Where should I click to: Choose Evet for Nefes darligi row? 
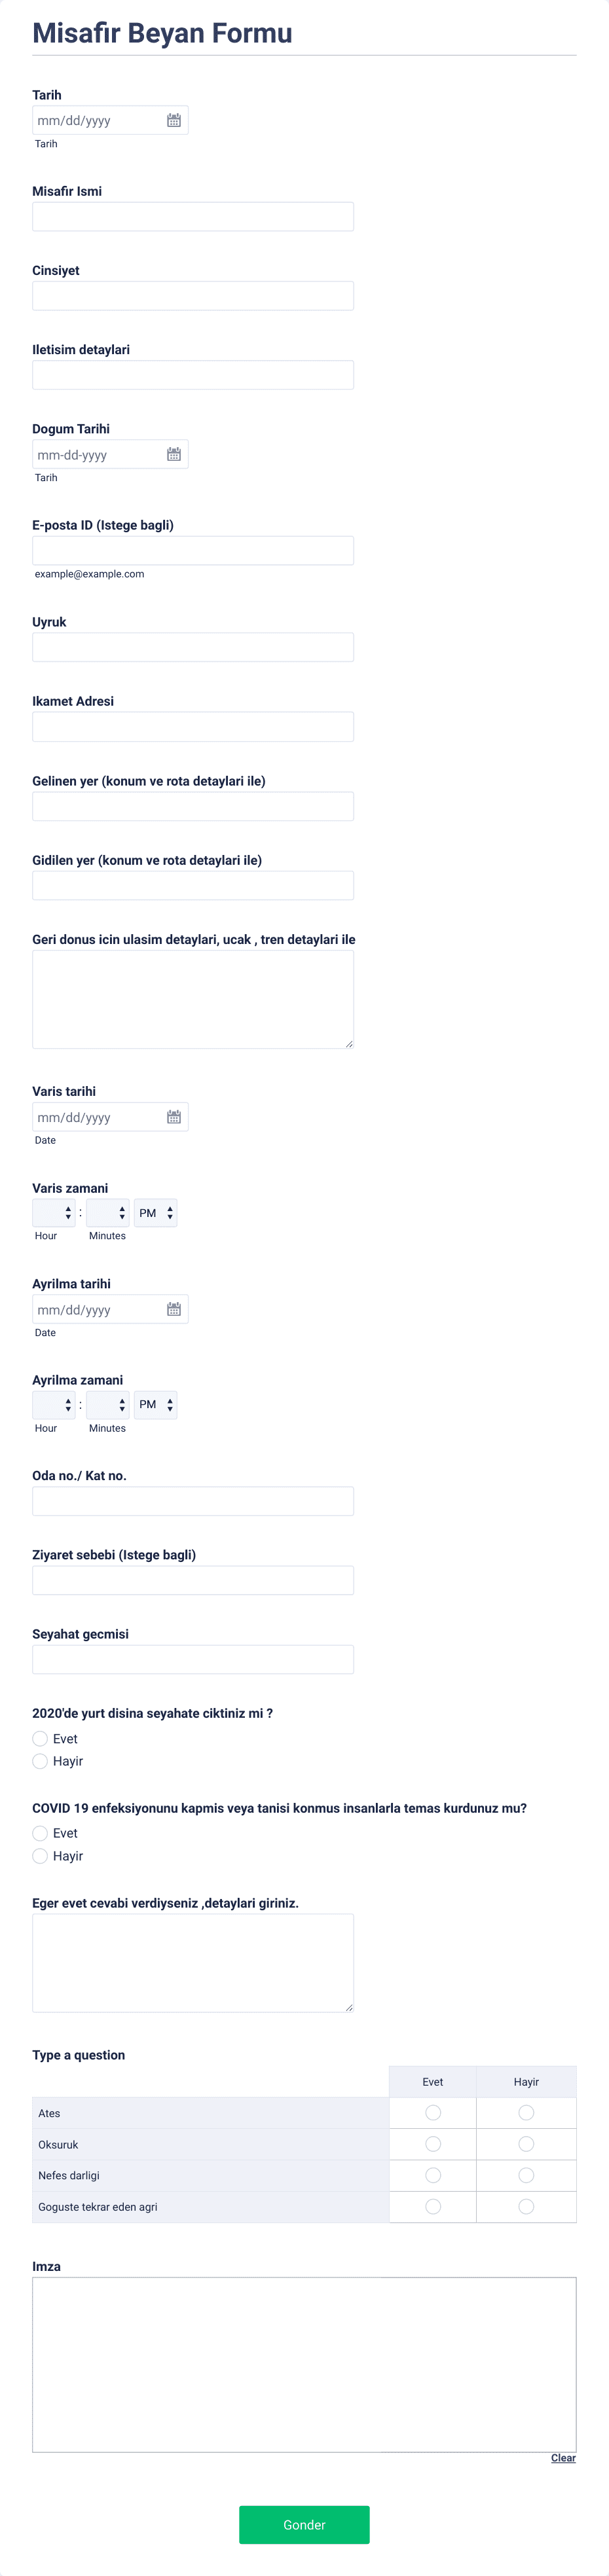(x=433, y=2174)
